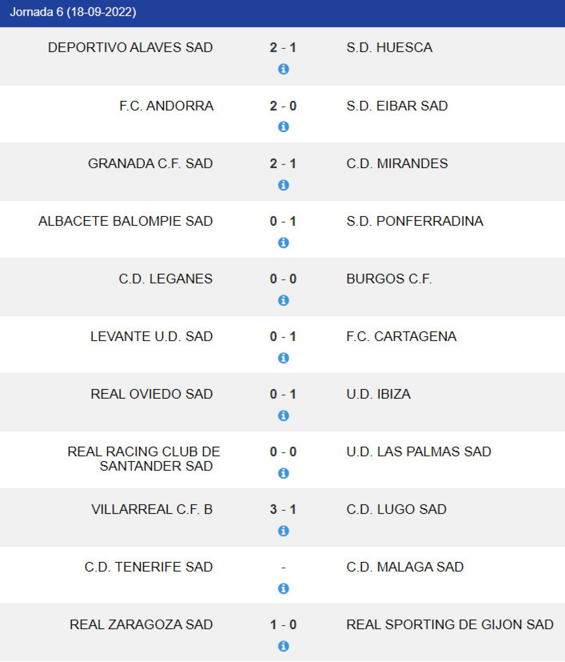The width and height of the screenshot is (565, 662).
Task: Open info icon for Alaves vs Huesca match
Action: (x=283, y=69)
